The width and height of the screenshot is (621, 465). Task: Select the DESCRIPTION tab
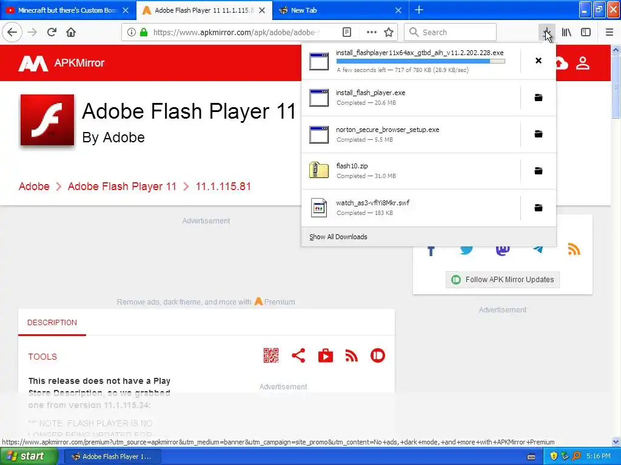click(x=52, y=323)
